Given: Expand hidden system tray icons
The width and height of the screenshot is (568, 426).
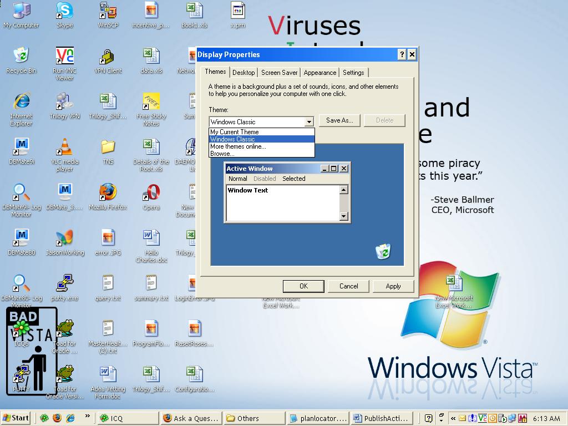Looking at the screenshot, I should point(453,418).
